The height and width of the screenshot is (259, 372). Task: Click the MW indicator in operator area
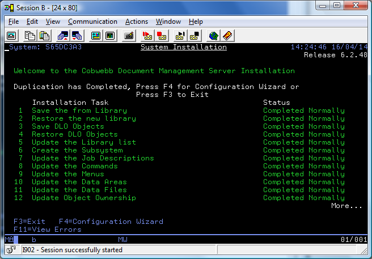122,240
